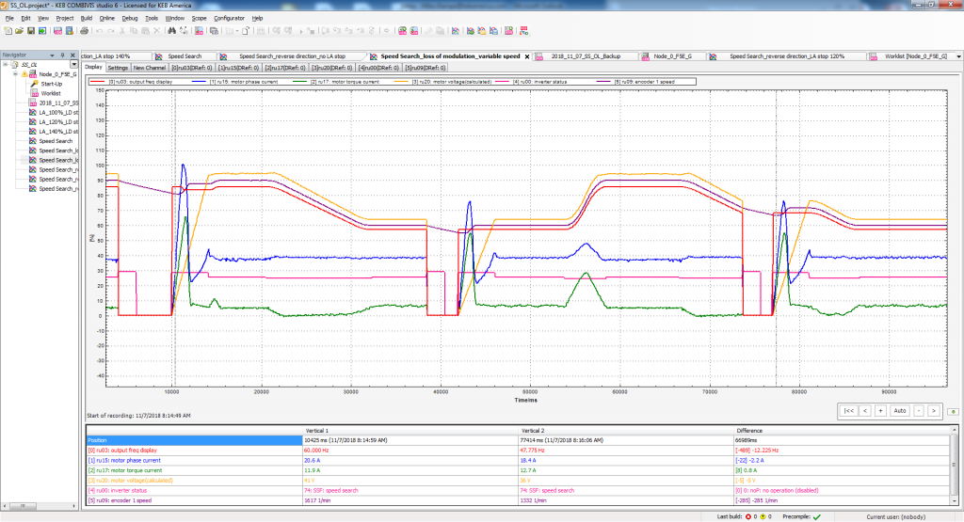Click the warning triangle icon beside Node_0_F5E_G
The height and width of the screenshot is (522, 964).
click(24, 74)
